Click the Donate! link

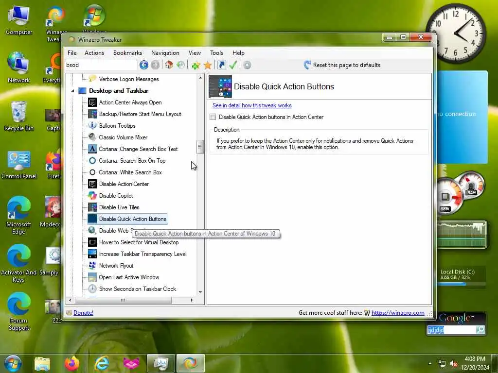[83, 313]
